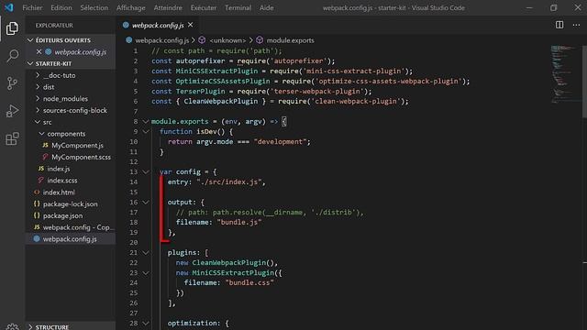Viewport: 587px width, 330px height.
Task: Open the Affichage menu
Action: [x=130, y=7]
